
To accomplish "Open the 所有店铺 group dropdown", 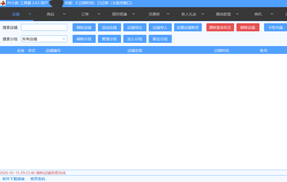I will [x=44, y=39].
